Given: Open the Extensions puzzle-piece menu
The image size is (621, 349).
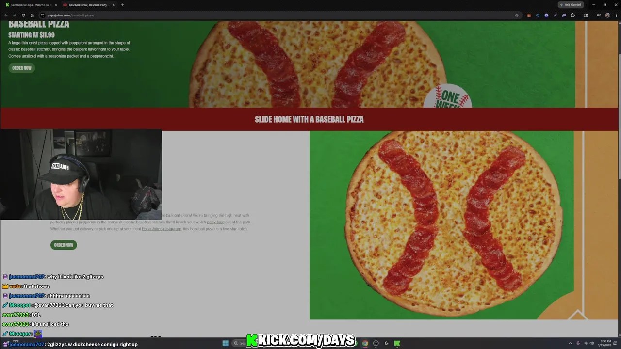Looking at the screenshot, I should (x=573, y=15).
